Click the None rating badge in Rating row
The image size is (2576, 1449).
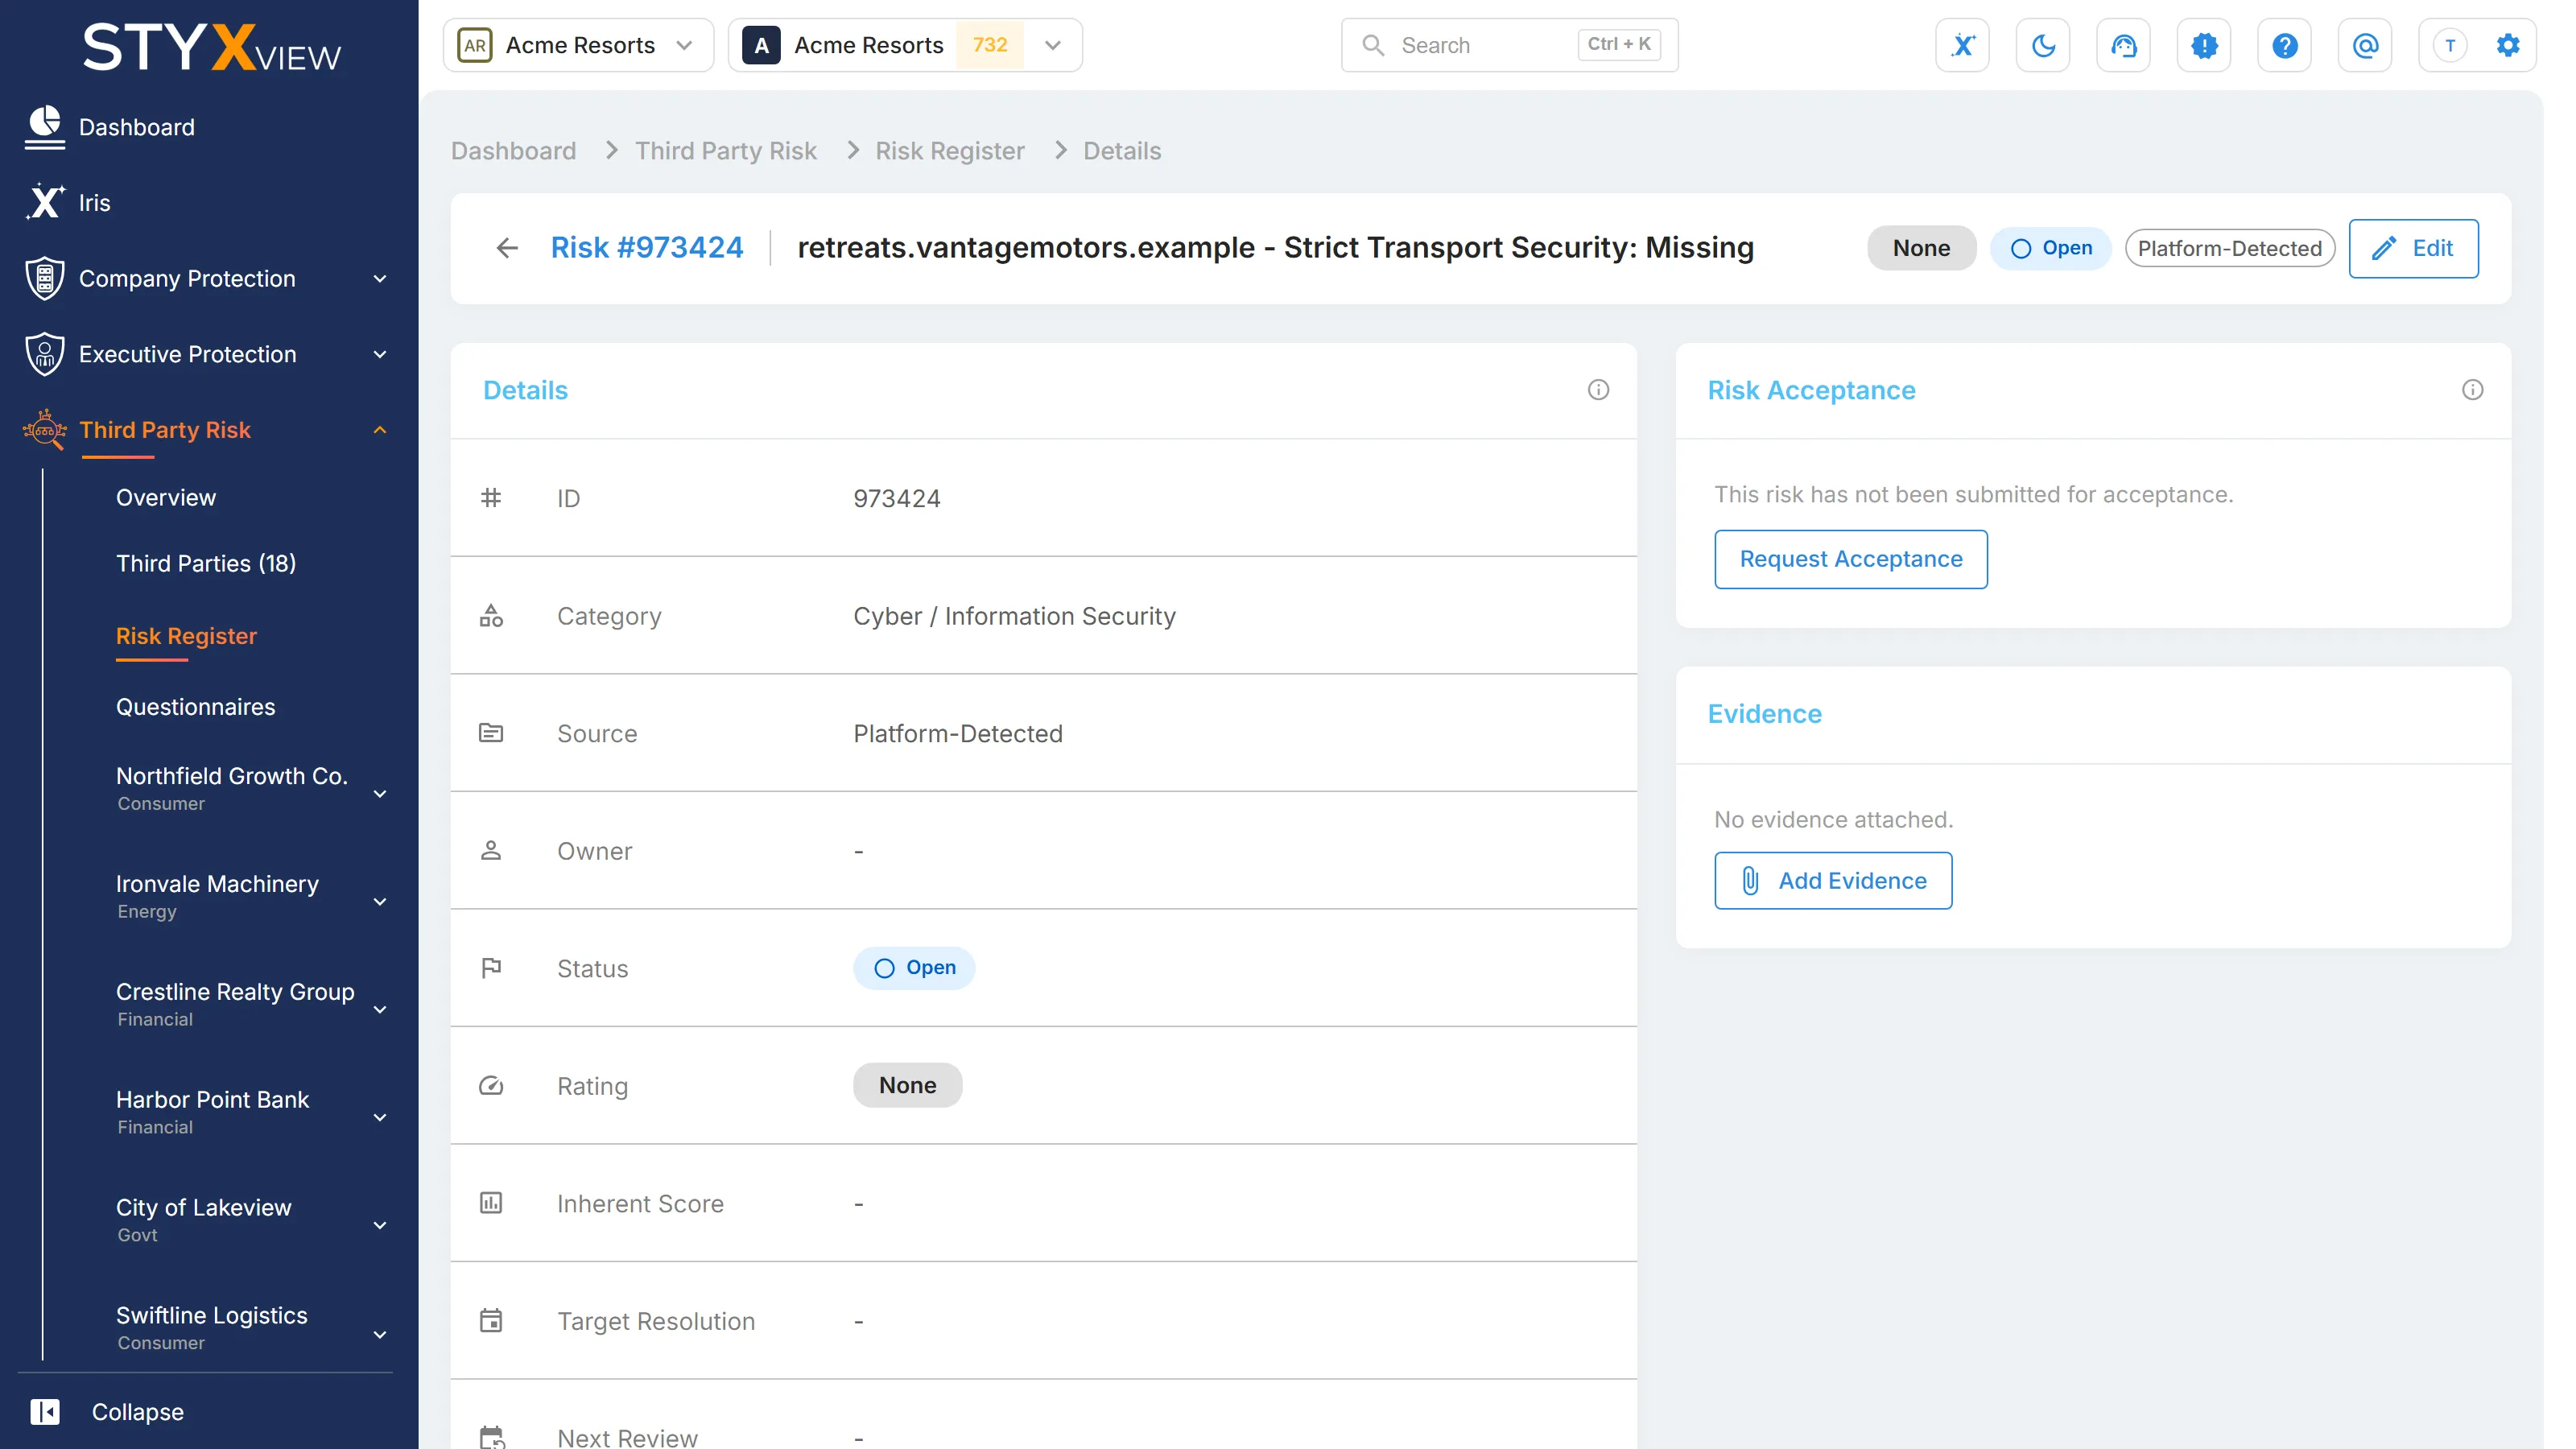907,1085
